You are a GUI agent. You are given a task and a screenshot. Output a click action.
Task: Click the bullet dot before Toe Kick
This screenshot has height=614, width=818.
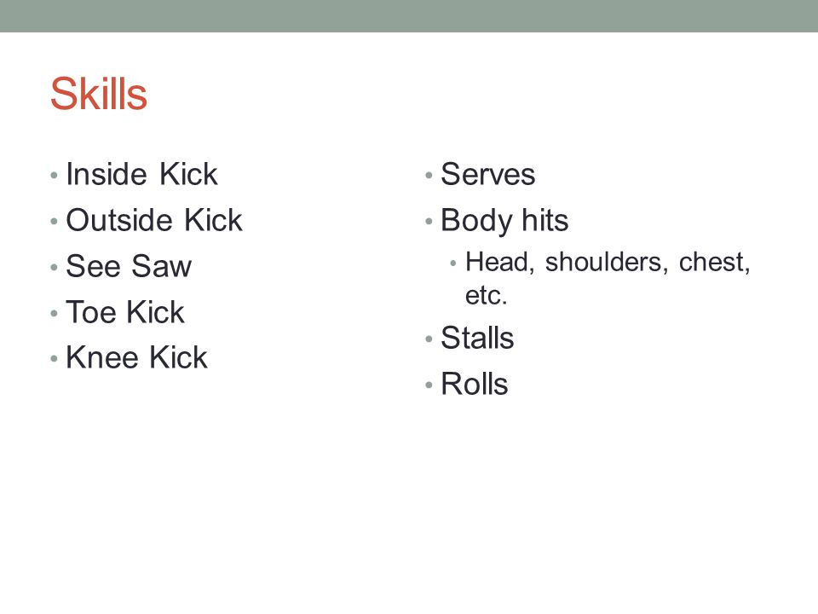click(54, 314)
